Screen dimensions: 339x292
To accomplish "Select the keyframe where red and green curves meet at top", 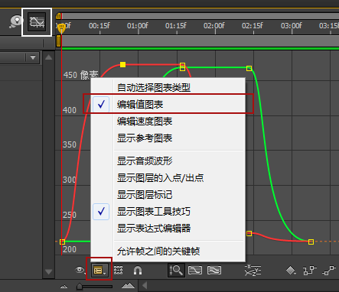I will (182, 67).
